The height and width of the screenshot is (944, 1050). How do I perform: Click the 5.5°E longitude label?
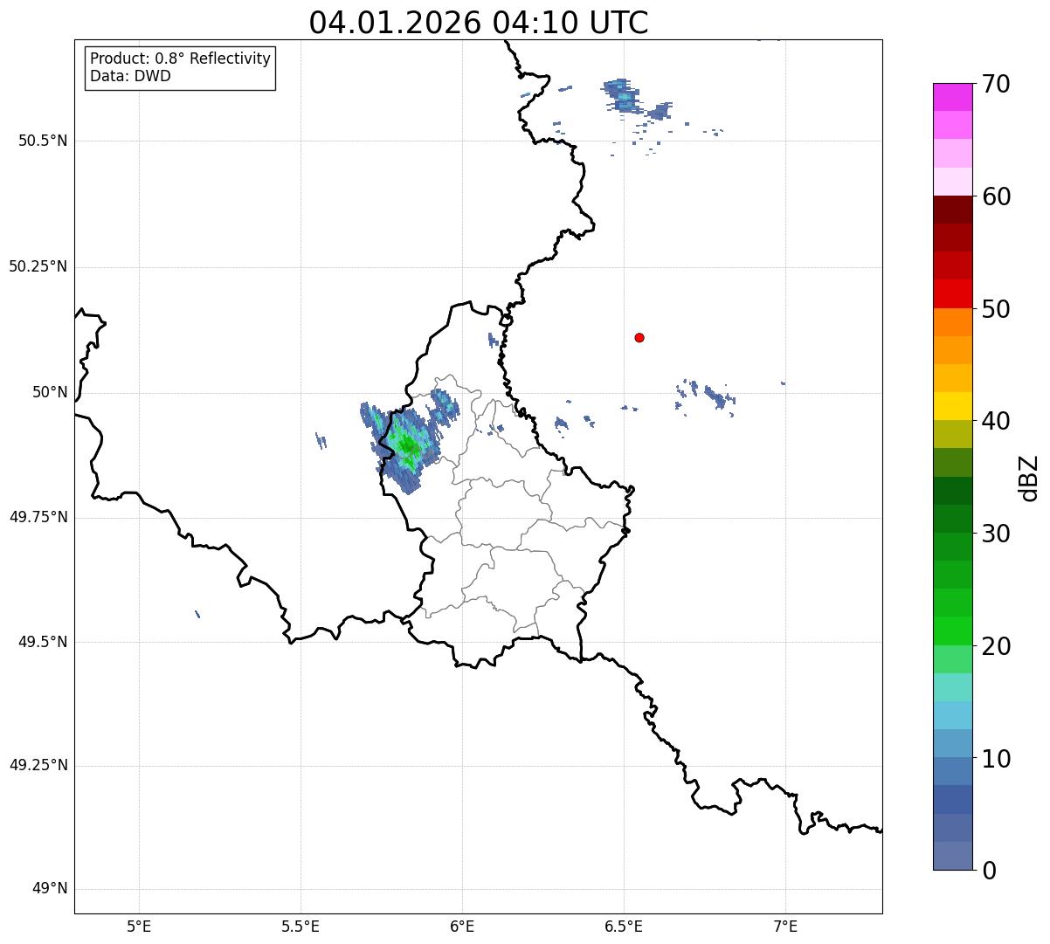pos(300,927)
